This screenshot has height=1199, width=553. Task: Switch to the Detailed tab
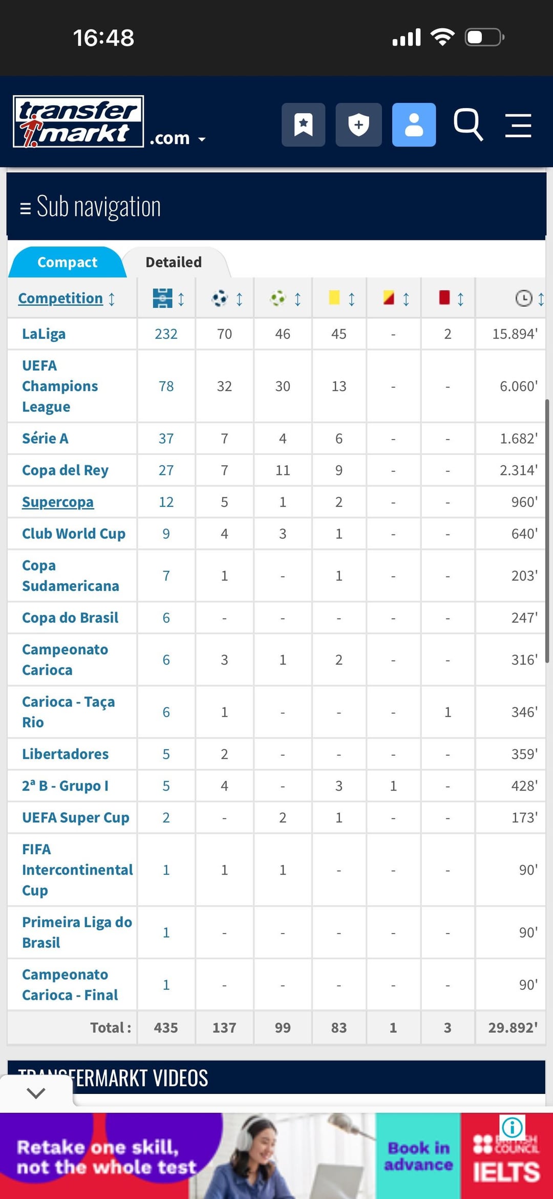pos(174,262)
